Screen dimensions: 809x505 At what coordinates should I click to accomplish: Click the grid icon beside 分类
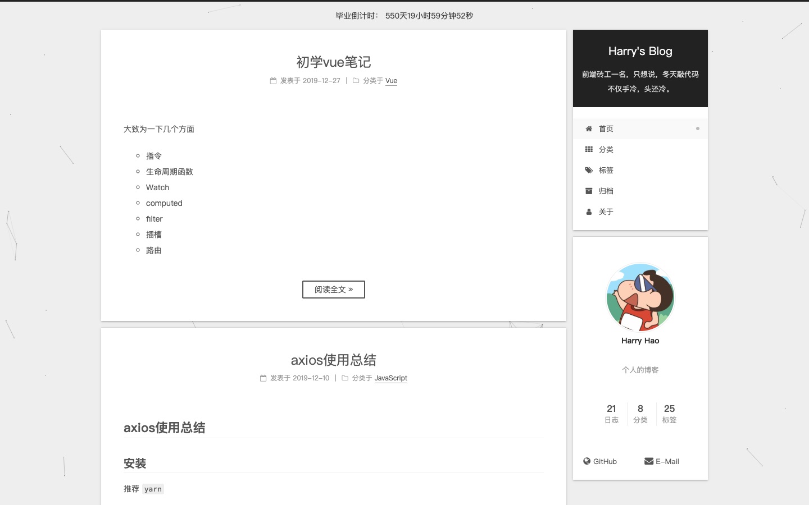(x=589, y=149)
